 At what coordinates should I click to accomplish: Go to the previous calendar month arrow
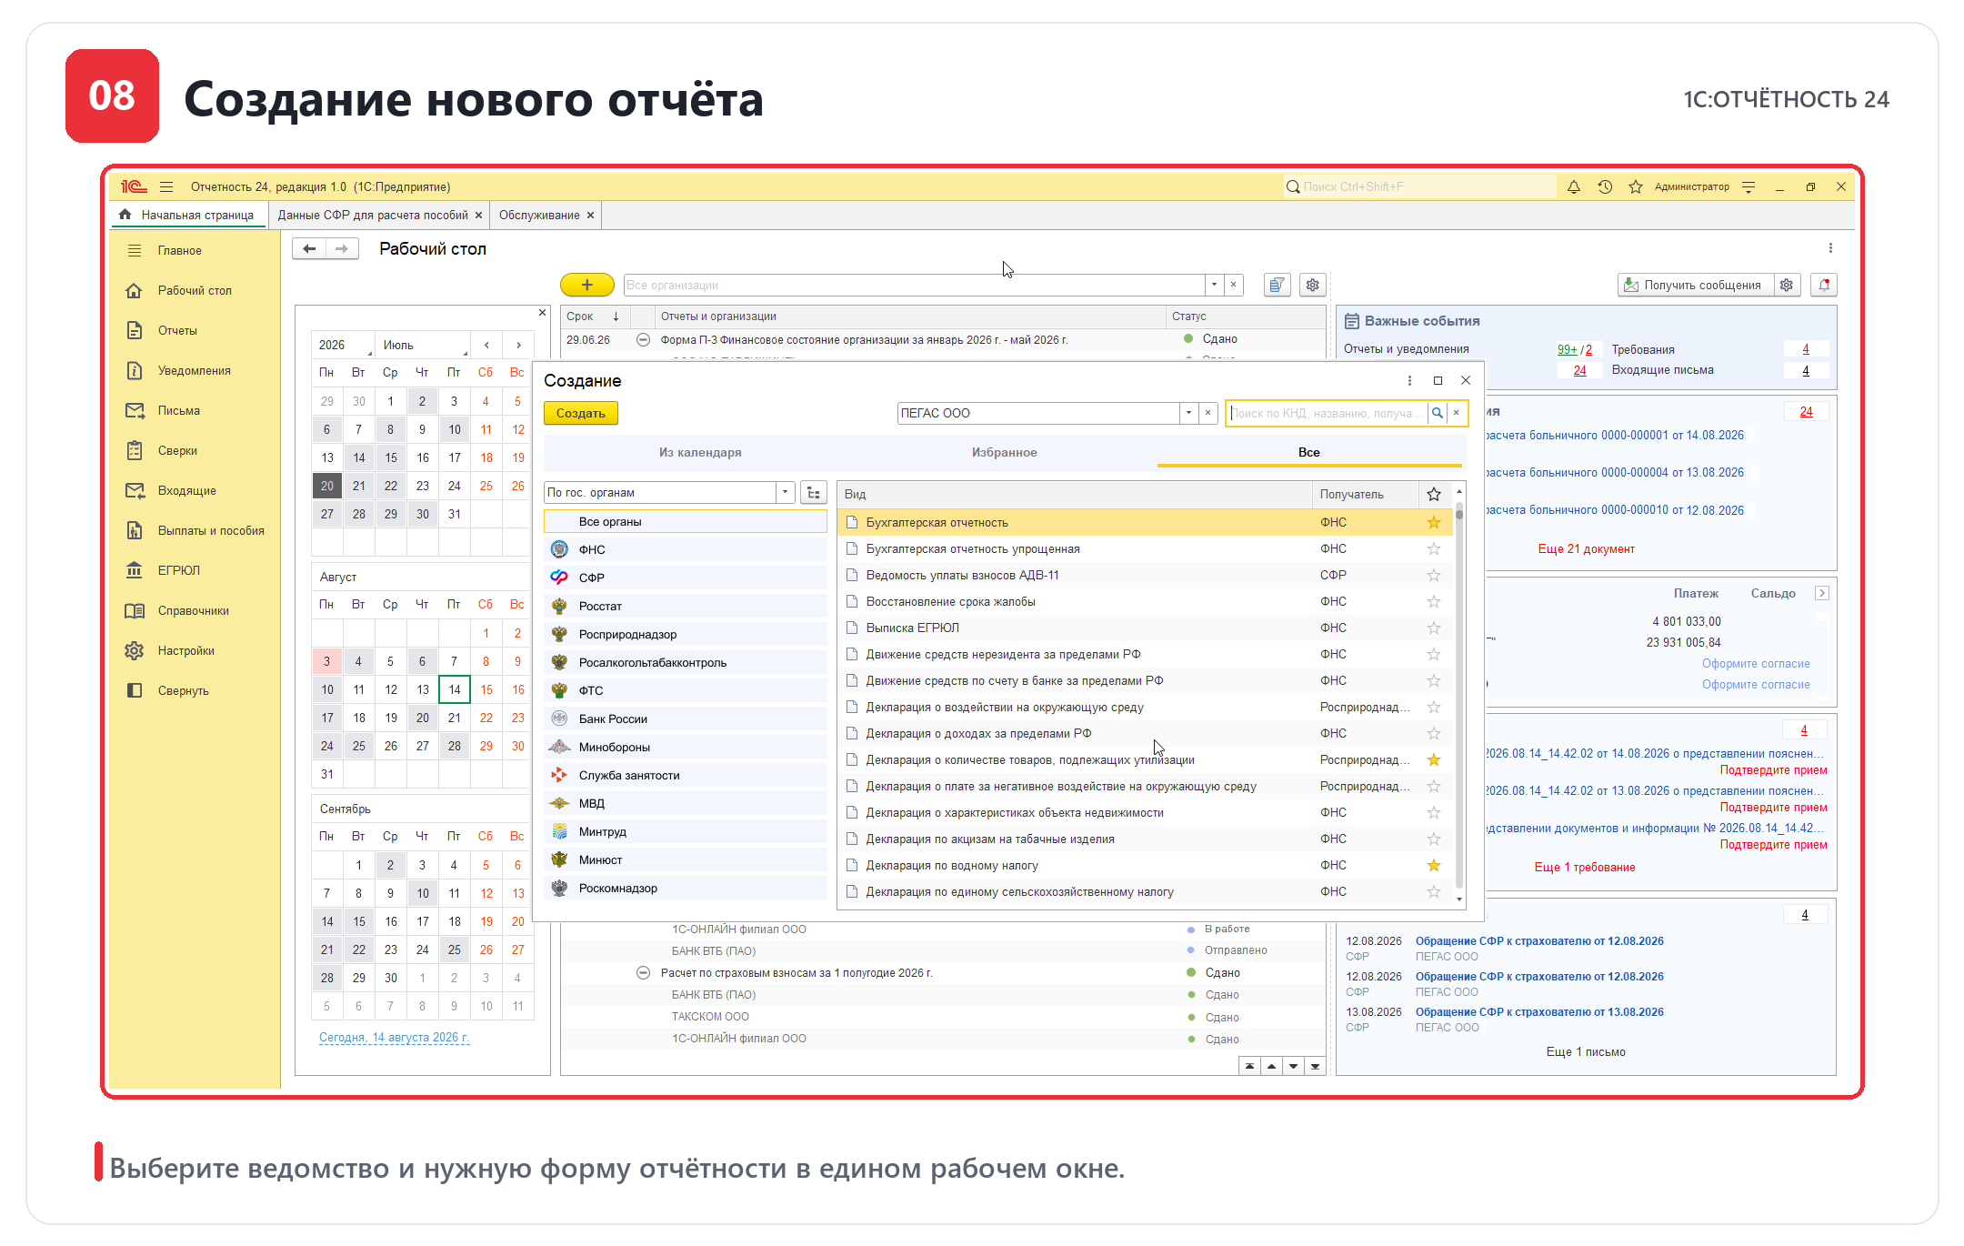click(487, 346)
